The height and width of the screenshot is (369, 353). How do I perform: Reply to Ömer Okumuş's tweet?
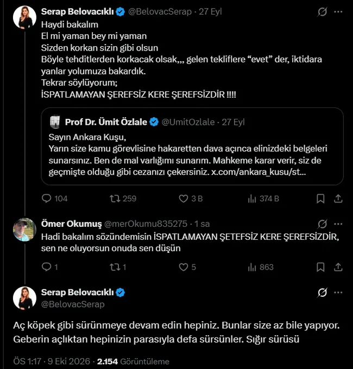[46, 267]
